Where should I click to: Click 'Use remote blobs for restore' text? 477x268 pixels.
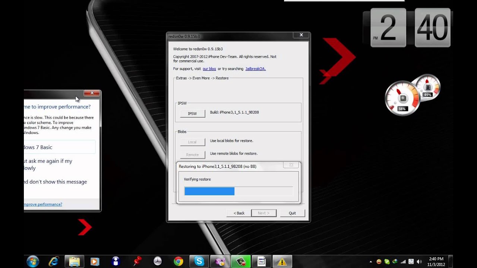pos(234,153)
